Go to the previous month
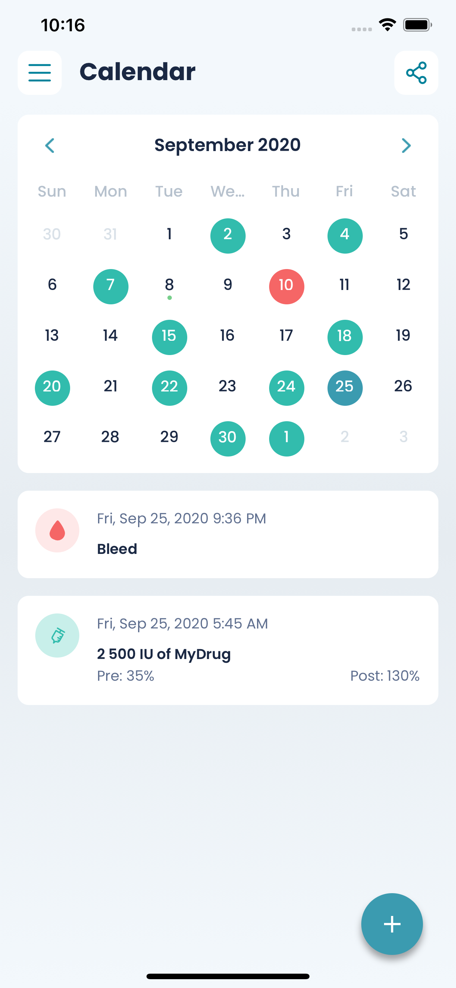456x988 pixels. [x=50, y=145]
